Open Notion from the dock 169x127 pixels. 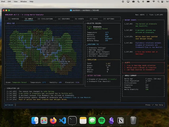click(x=120, y=120)
